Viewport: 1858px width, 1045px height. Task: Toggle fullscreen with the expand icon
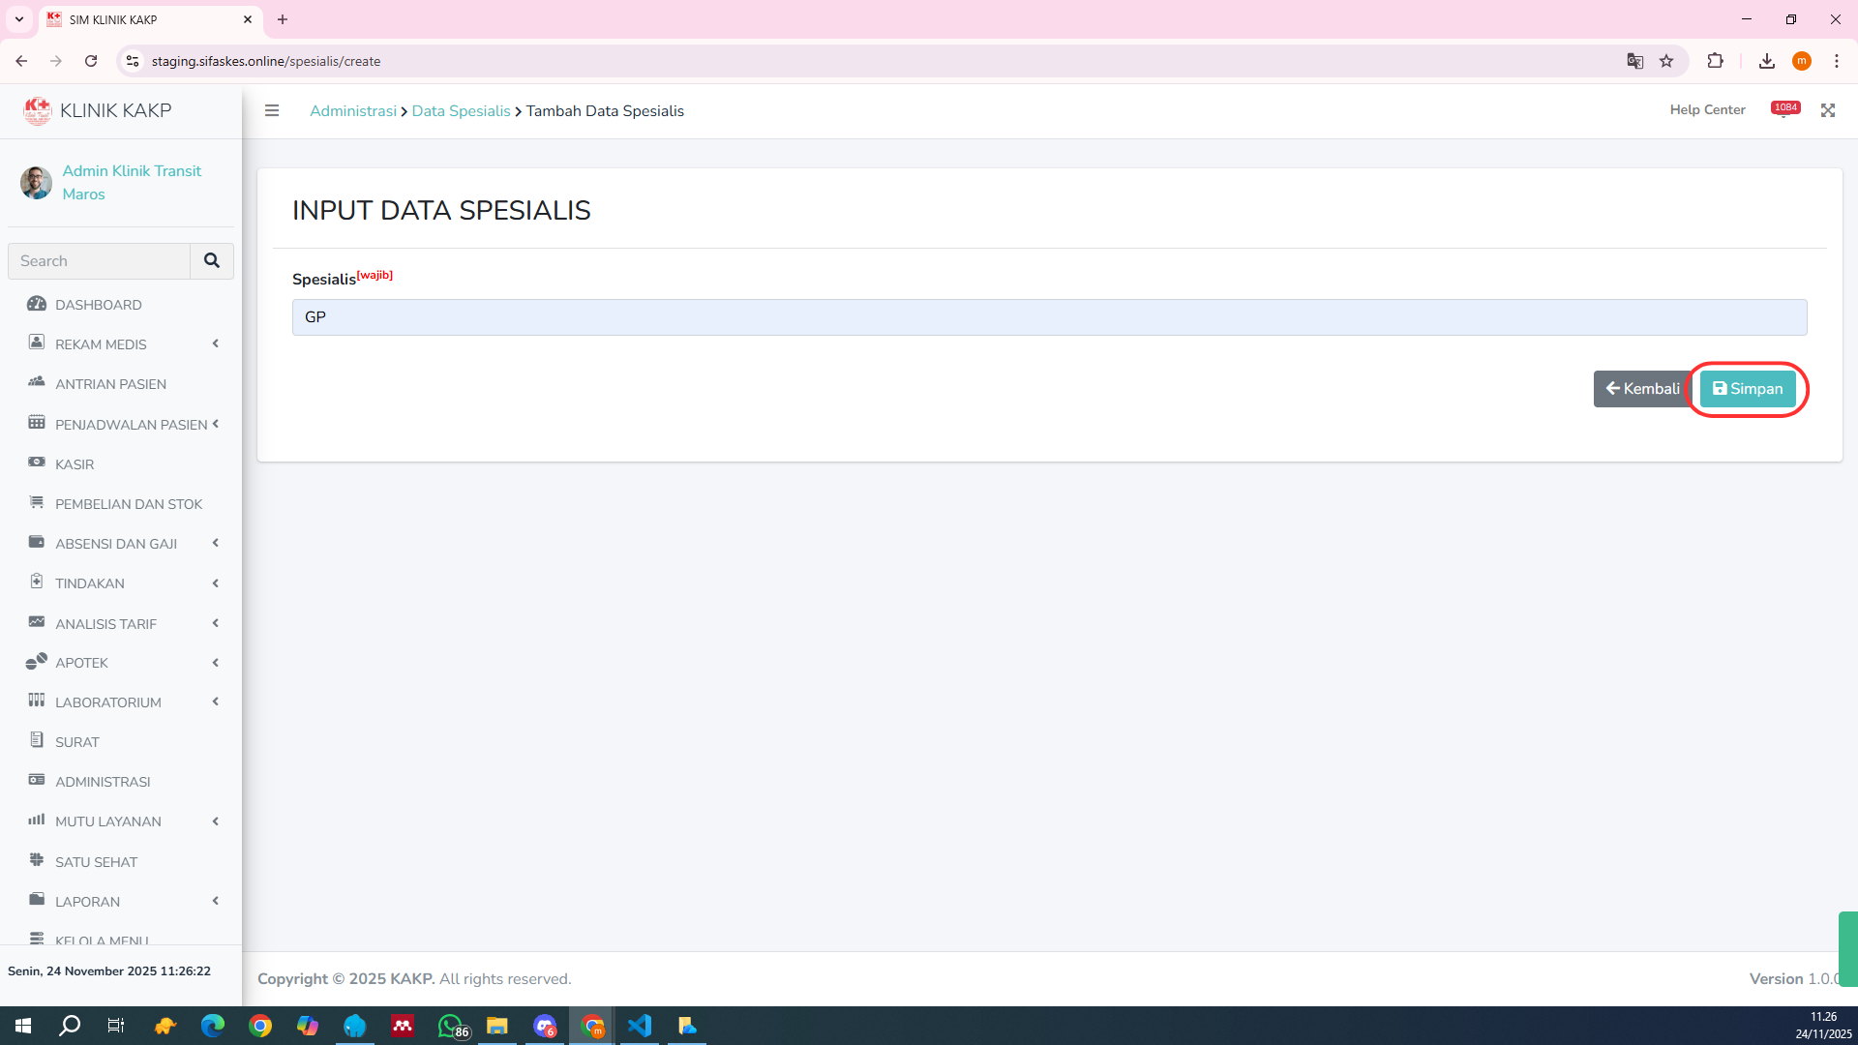[1827, 110]
